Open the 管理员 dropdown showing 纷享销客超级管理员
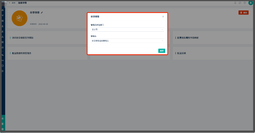The image size is (255, 133). point(127,41)
